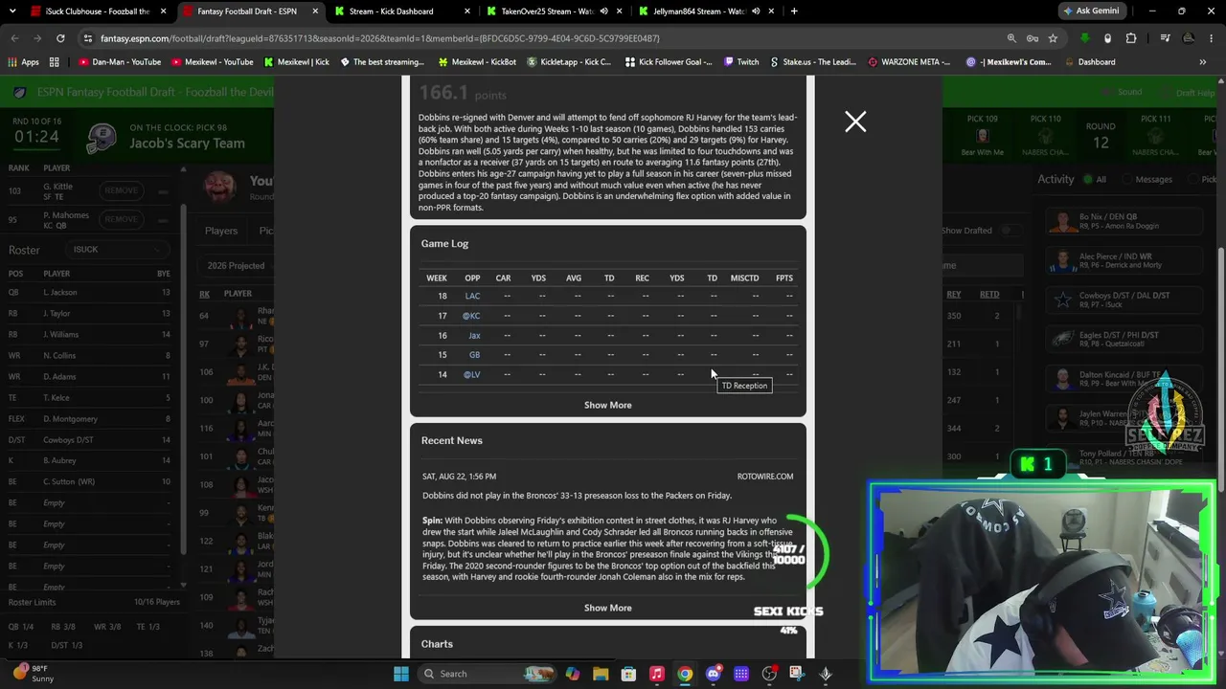Reload the page with the browser refresh button
The width and height of the screenshot is (1226, 689).
tap(60, 38)
